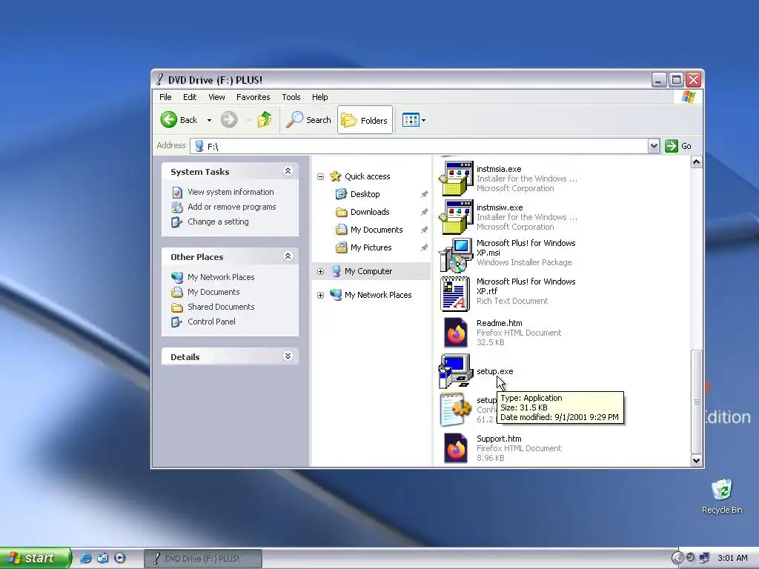Open the Start menu
The width and height of the screenshot is (759, 569).
pyautogui.click(x=35, y=558)
